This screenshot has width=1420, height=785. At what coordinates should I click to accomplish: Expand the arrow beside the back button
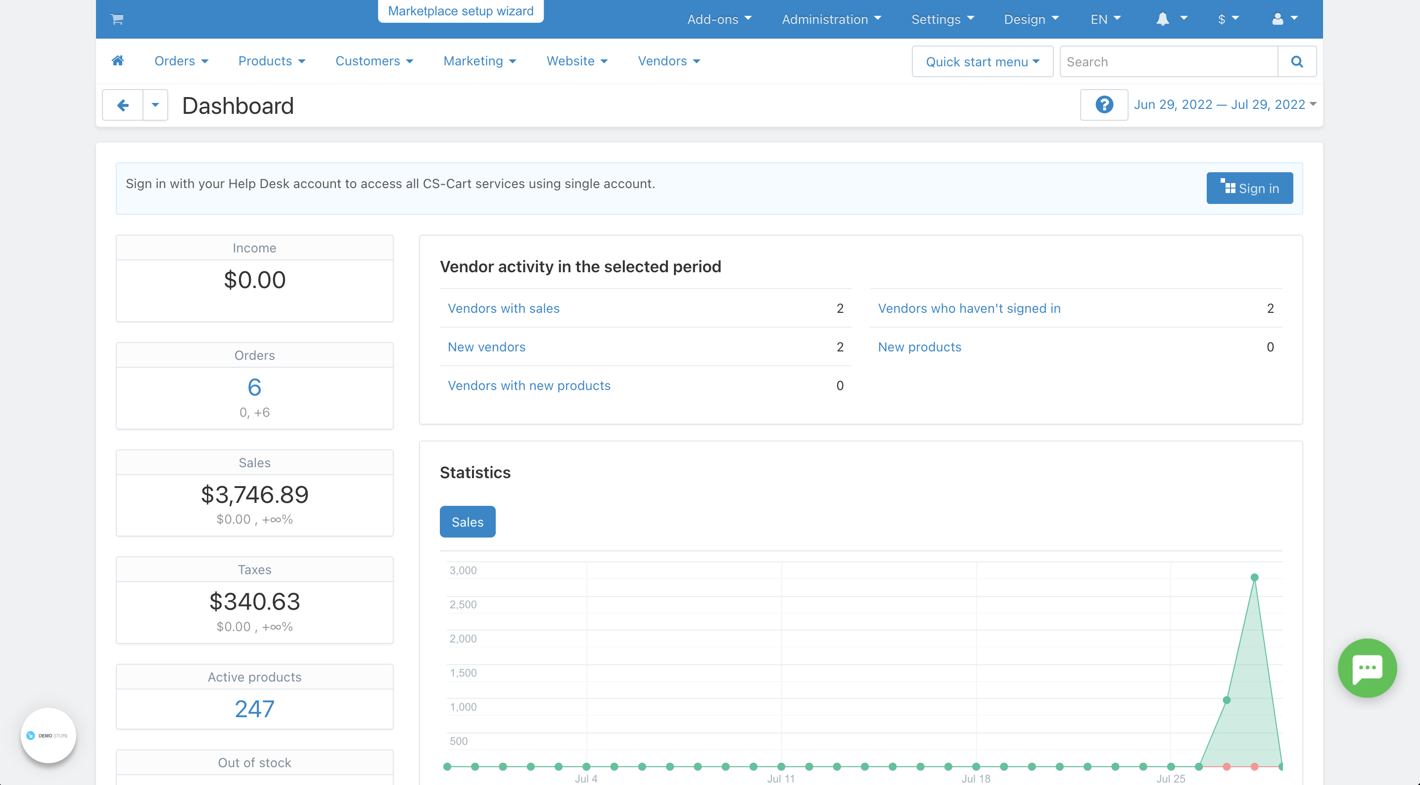click(154, 105)
